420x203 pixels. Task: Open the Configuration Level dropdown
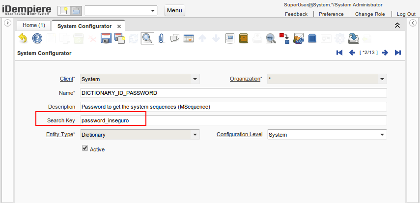click(x=382, y=135)
